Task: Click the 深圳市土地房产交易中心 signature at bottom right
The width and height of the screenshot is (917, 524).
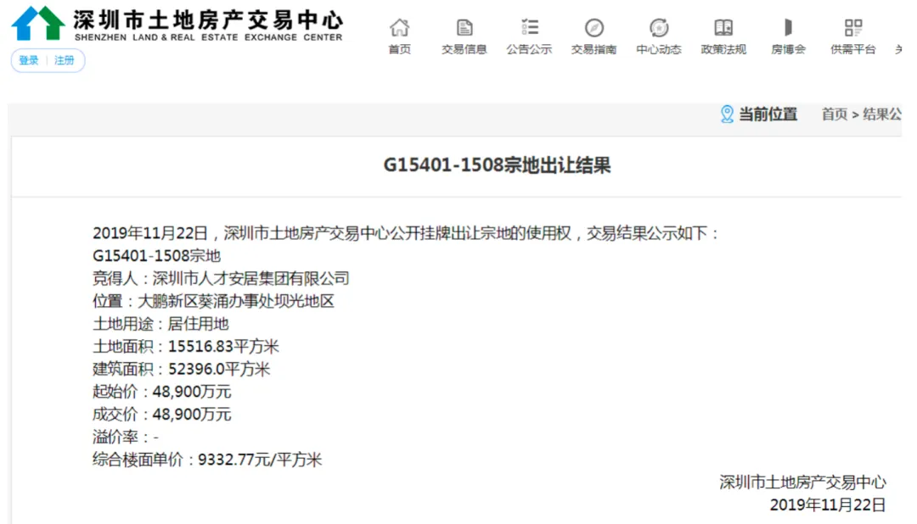Action: [x=803, y=482]
